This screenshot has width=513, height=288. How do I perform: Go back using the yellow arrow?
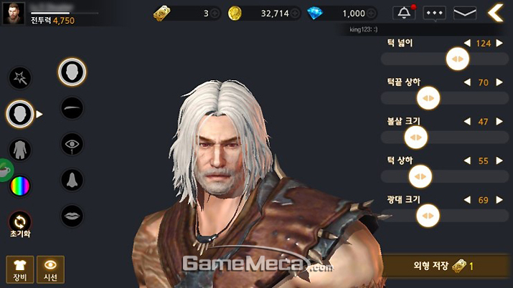pyautogui.click(x=496, y=13)
